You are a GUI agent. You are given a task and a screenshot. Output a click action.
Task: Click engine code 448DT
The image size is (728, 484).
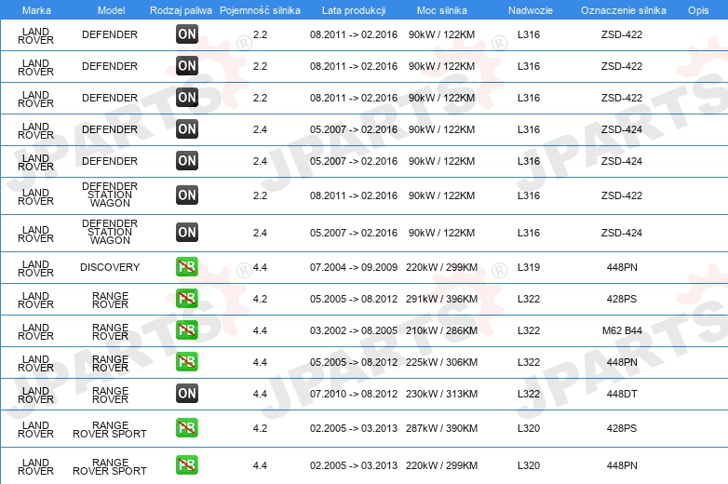pyautogui.click(x=622, y=394)
